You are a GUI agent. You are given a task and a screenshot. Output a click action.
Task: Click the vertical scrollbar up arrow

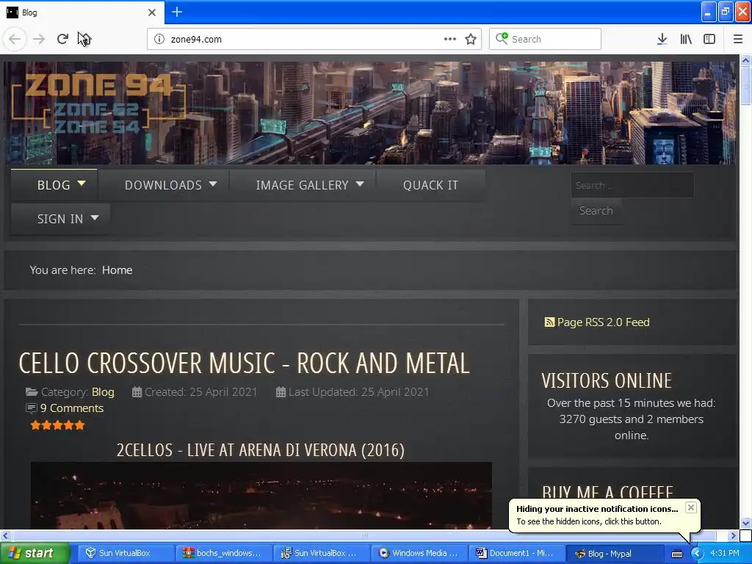[x=745, y=60]
